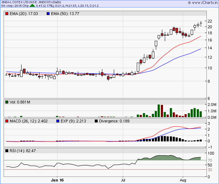Click the Vol: 0.881M label
Screen dimensions: 219x184
click(x=20, y=102)
